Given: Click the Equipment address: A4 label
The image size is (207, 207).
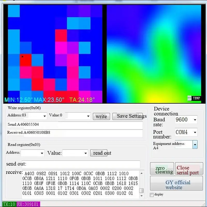Looking at the screenshot, I should tap(169, 146).
